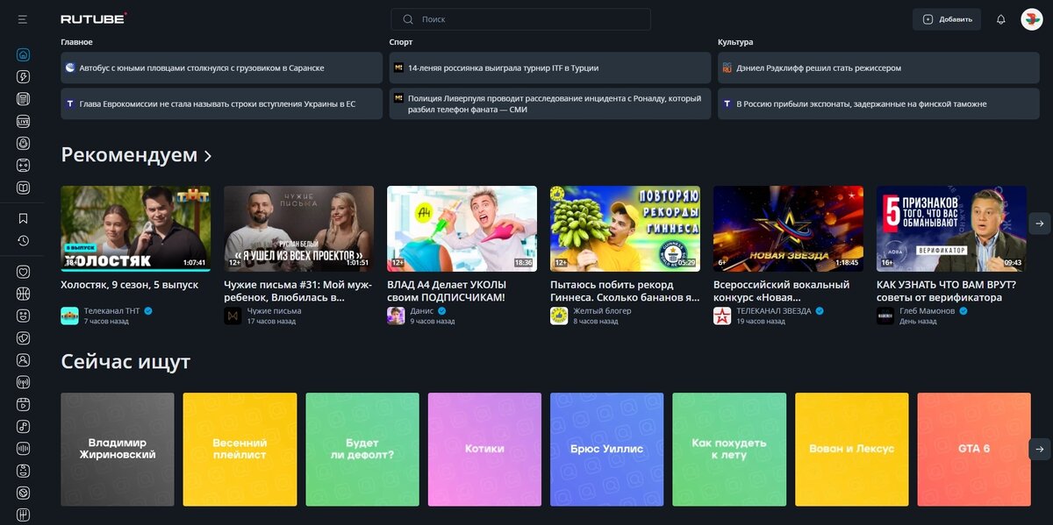Open the hamburger menu in the top bar

[x=23, y=18]
